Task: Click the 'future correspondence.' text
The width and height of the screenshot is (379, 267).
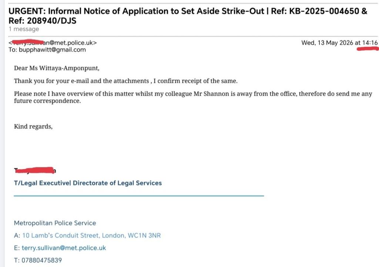Action: (47, 101)
